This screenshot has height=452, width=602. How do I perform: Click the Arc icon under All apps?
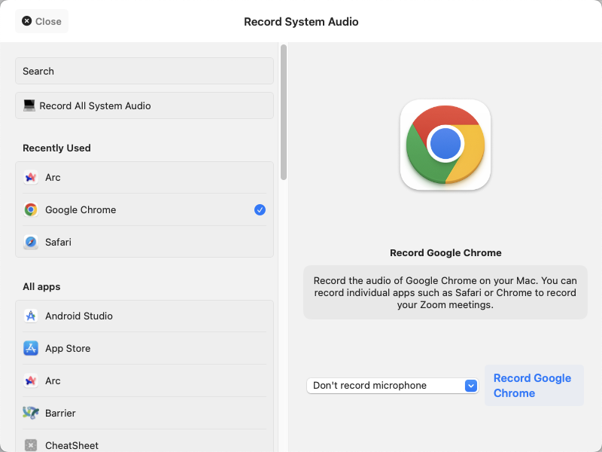pos(31,381)
